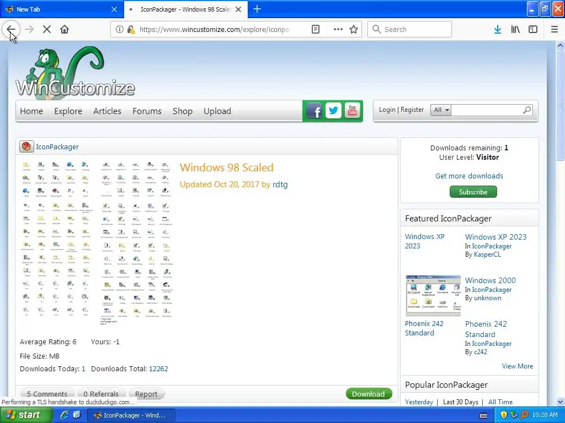
Task: Open WinCustomize YouTube icon
Action: (353, 111)
